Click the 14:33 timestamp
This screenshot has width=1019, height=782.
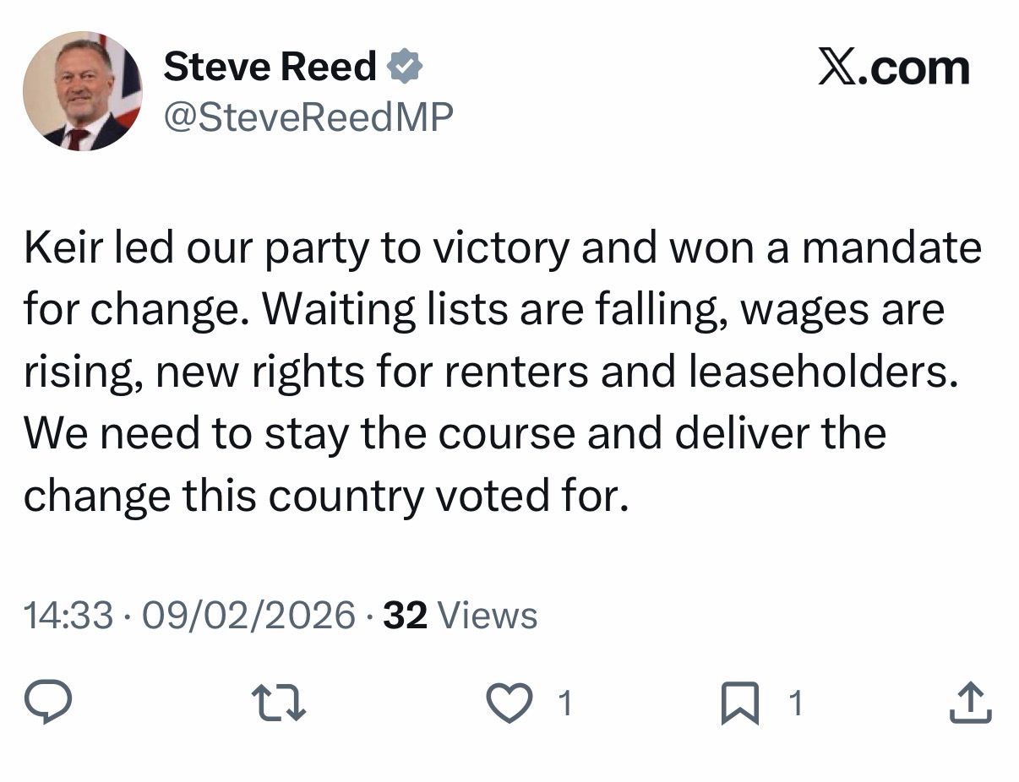[68, 615]
